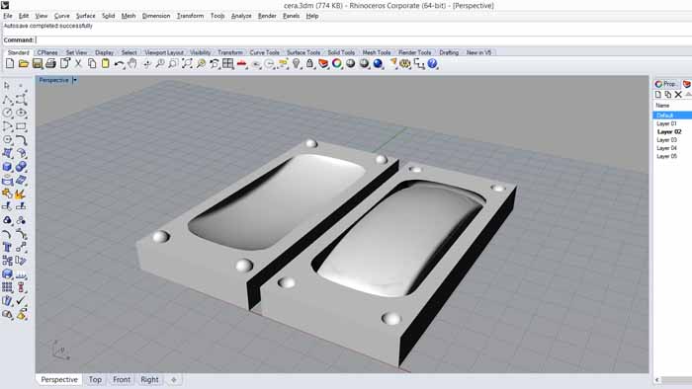Select the Default layer row
692x389 pixels.
point(672,116)
